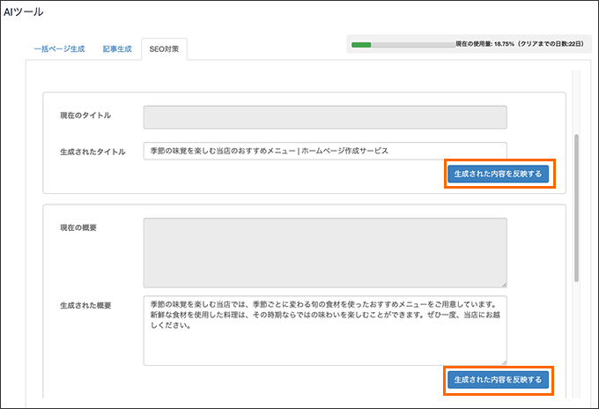
Task: Click the 現在の使用量 18.75% usage text
Action: tap(520, 44)
